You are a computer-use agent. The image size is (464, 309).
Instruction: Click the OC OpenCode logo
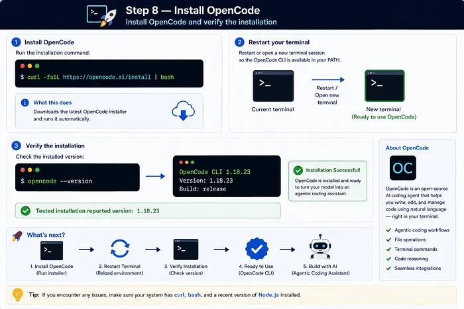pos(402,168)
